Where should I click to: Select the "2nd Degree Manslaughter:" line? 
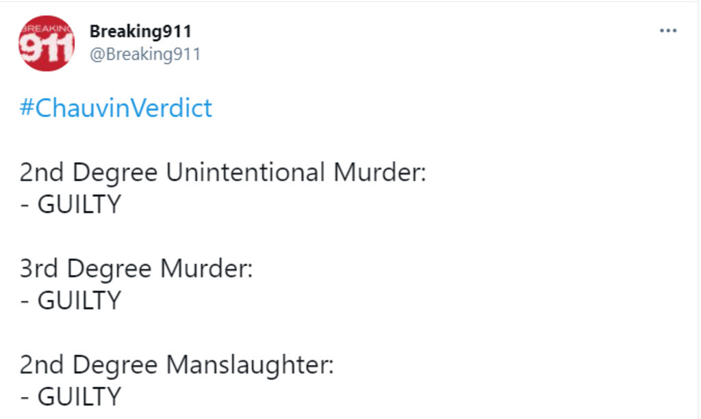point(177,365)
